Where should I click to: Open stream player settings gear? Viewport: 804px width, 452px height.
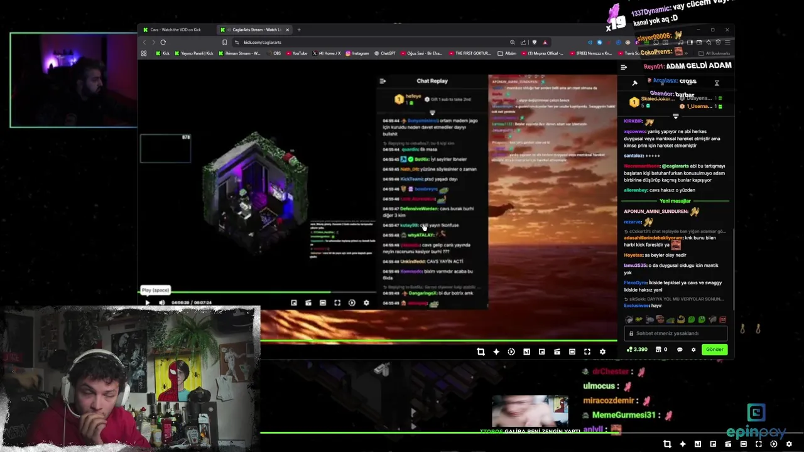pos(602,352)
